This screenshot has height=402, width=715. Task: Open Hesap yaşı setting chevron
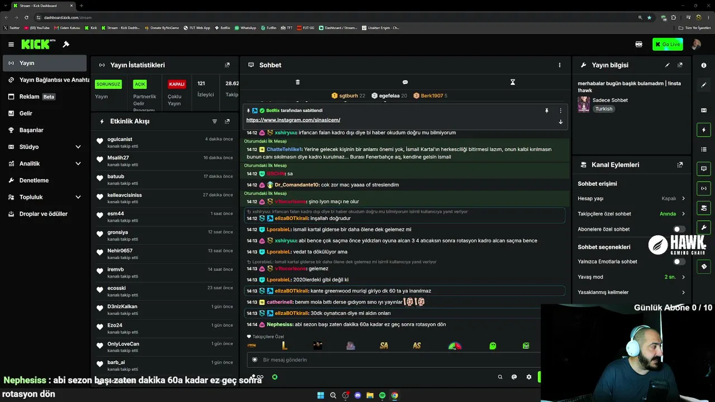[x=683, y=198]
